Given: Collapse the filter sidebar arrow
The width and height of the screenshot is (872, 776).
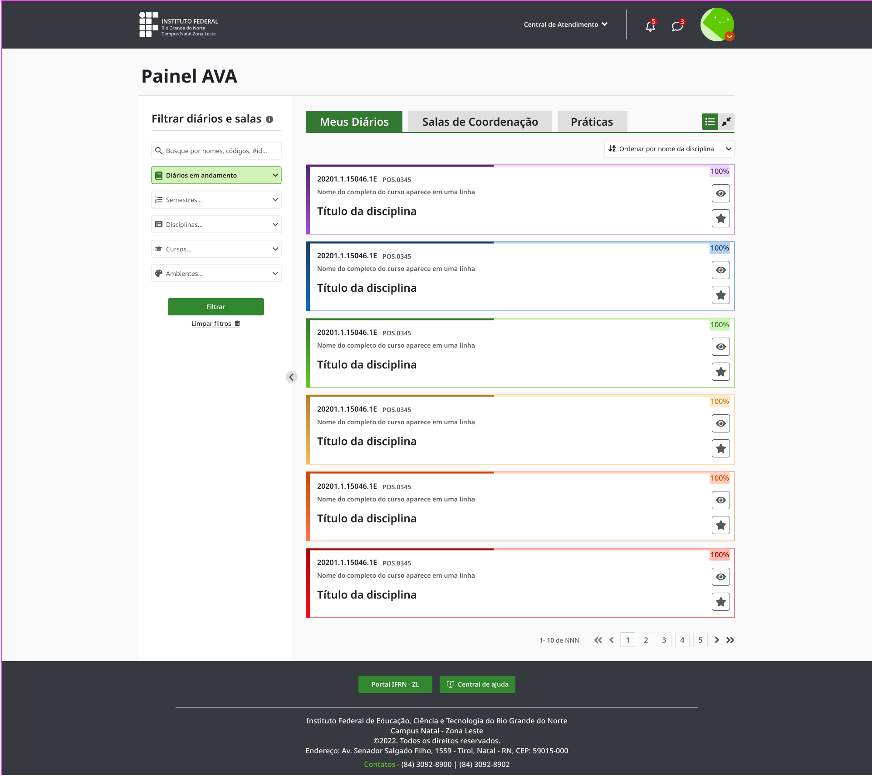Looking at the screenshot, I should 292,377.
